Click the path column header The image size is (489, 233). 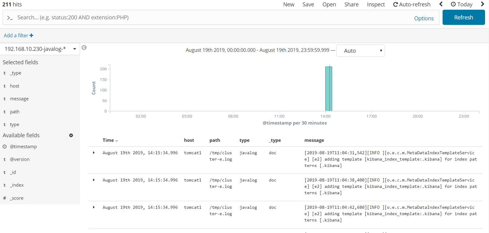coord(215,140)
